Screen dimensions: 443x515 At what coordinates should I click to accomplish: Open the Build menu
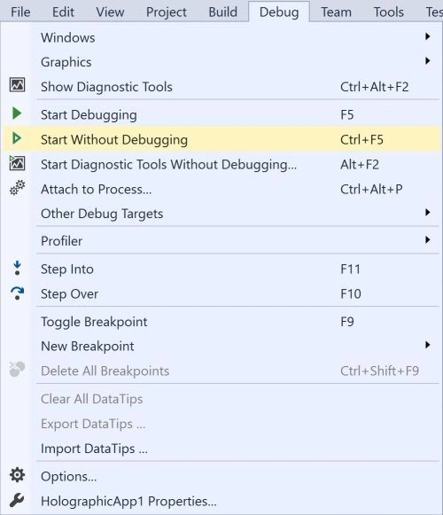pos(223,12)
